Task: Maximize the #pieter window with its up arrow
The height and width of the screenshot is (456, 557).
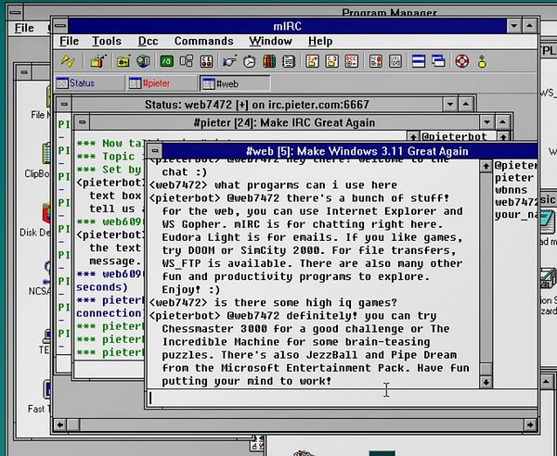Action: click(502, 122)
